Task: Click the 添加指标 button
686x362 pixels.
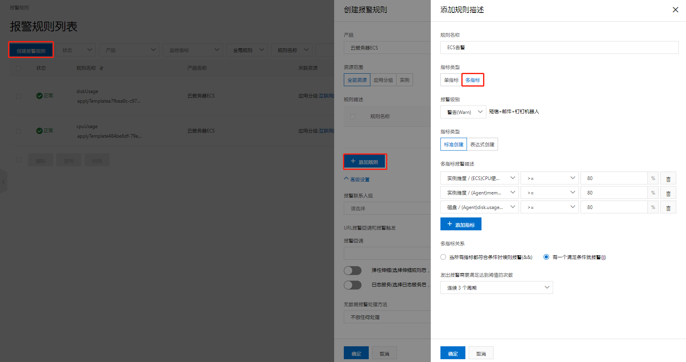Action: point(461,224)
